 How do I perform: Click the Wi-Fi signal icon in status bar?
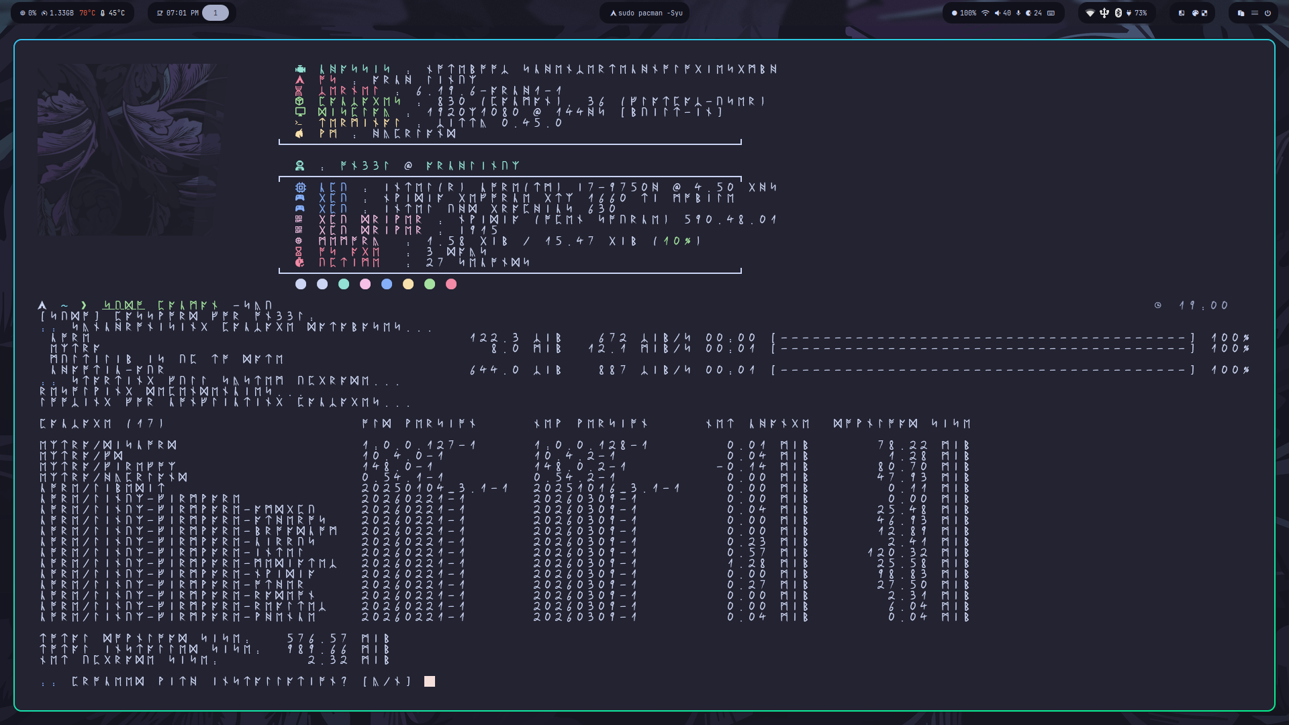point(986,13)
